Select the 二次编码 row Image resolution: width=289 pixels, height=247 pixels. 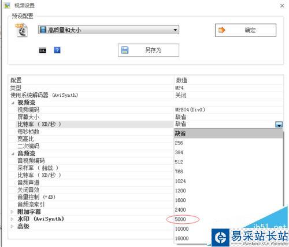click(x=91, y=146)
